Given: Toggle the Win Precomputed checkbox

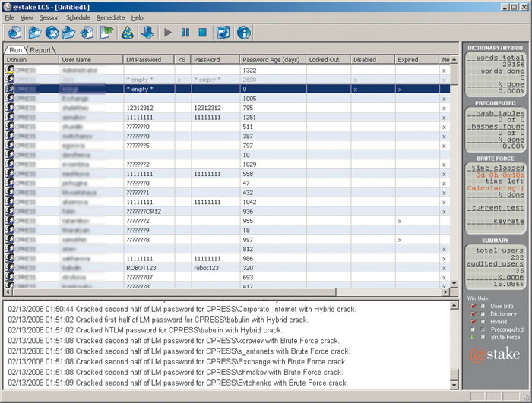Looking at the screenshot, I should click(x=473, y=329).
